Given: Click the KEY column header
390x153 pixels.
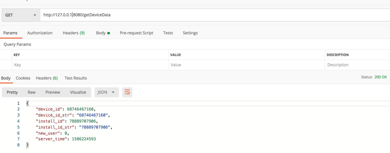Looking at the screenshot, I should (17, 55).
